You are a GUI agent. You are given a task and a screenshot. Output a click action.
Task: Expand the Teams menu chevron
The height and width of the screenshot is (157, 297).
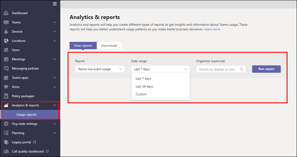tap(55, 22)
